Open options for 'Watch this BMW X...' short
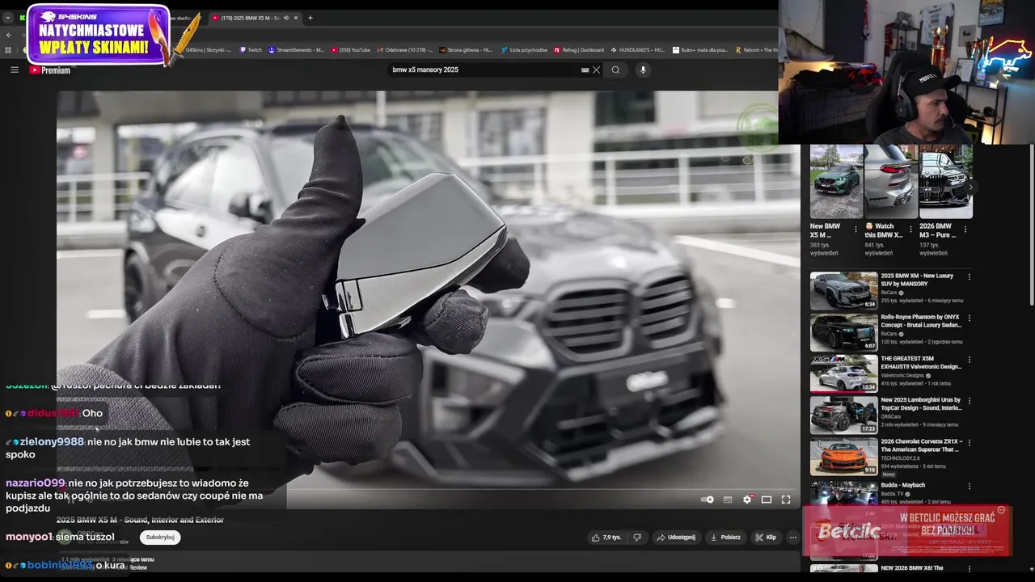 (910, 230)
